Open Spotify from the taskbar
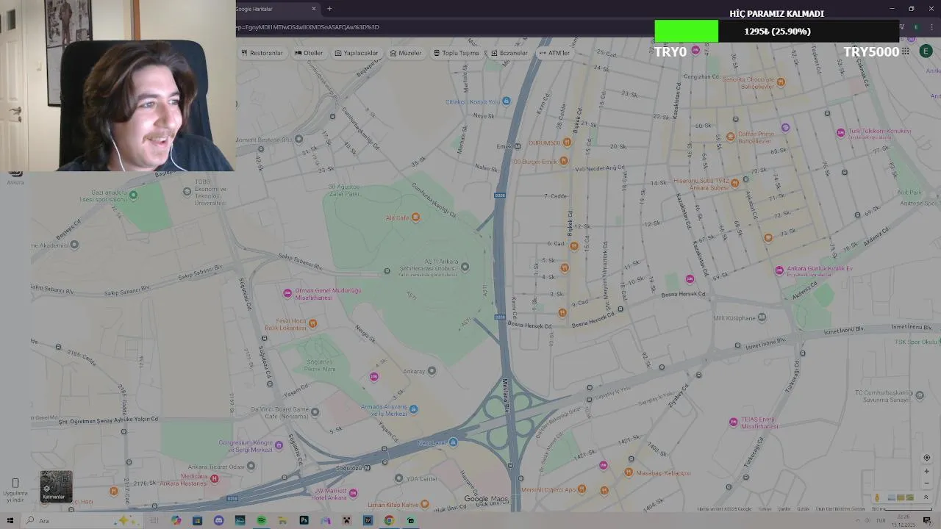 pyautogui.click(x=261, y=520)
